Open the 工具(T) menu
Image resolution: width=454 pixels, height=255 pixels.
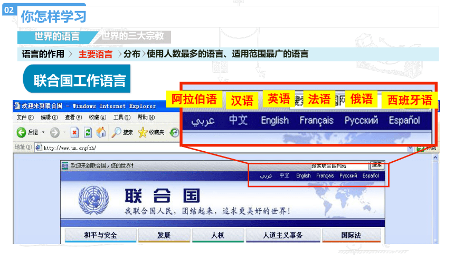click(122, 117)
